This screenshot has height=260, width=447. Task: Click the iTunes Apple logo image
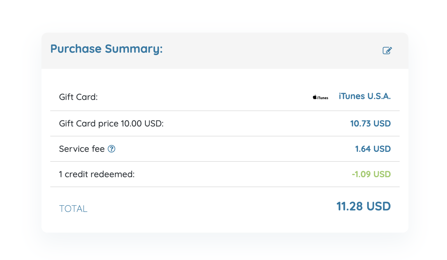coord(320,97)
